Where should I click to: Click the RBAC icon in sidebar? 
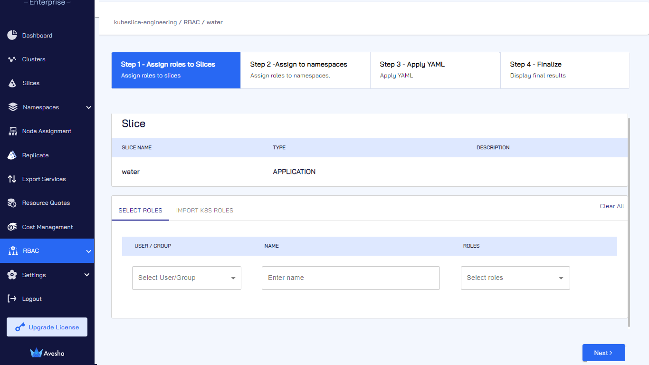pyautogui.click(x=13, y=251)
